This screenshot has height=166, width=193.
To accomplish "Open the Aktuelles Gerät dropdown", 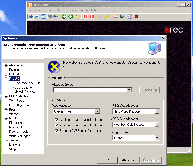I will (x=129, y=90).
